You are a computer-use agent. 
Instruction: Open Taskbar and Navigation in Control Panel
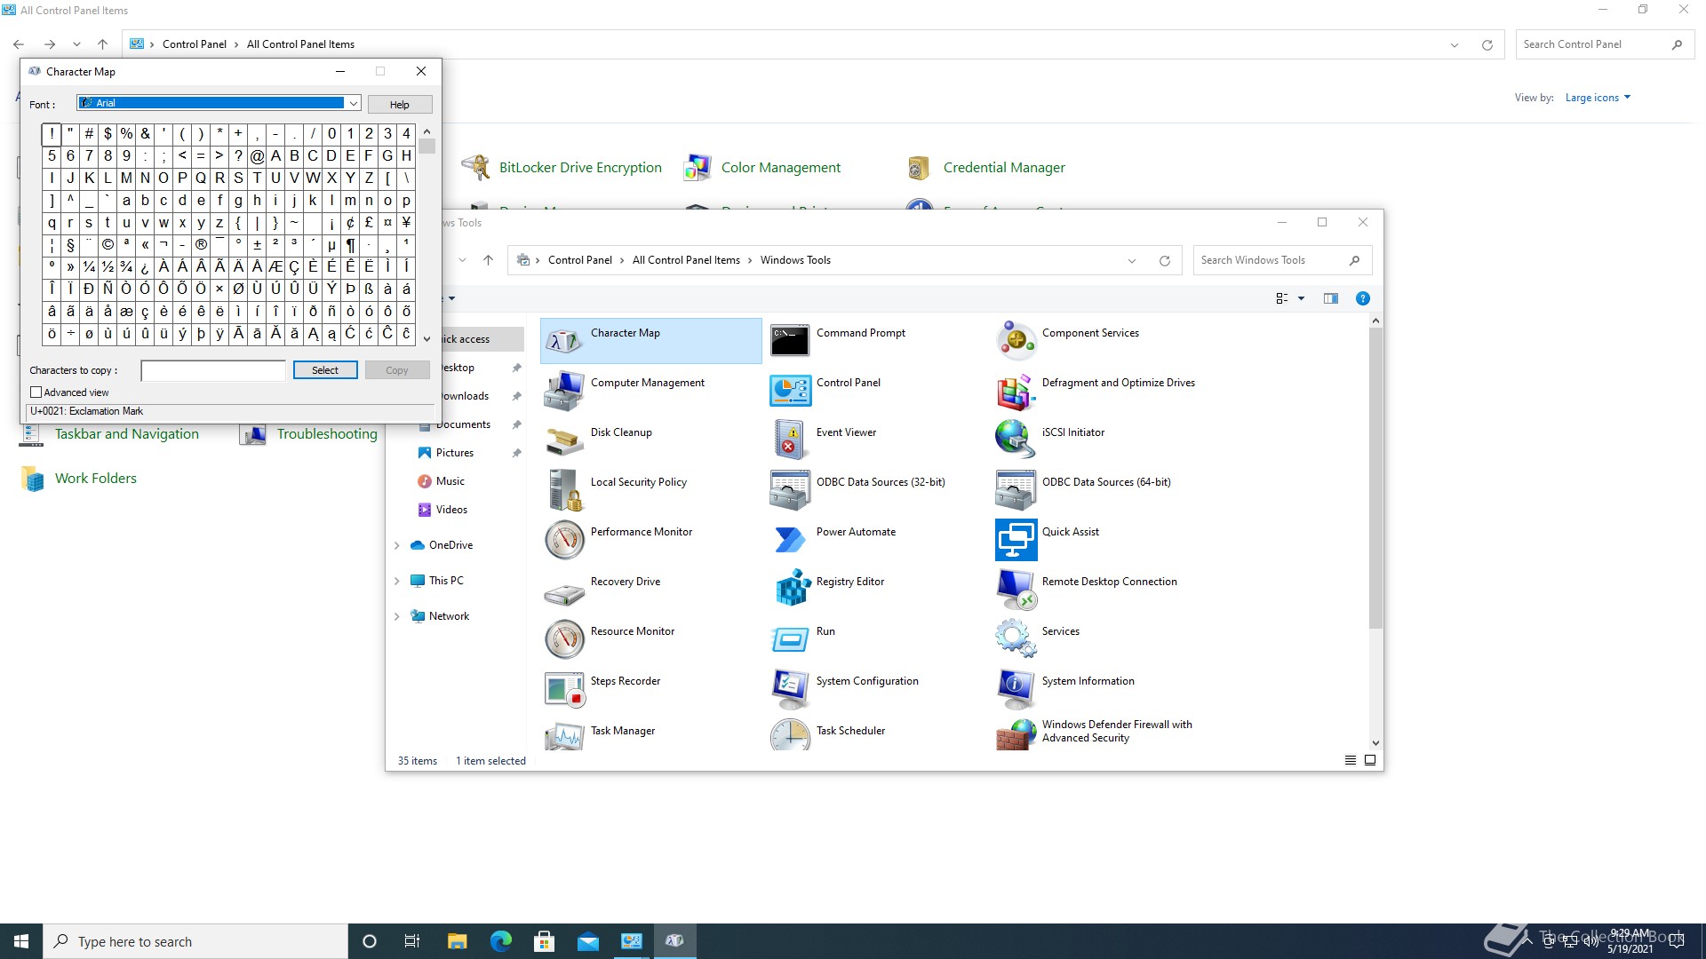(x=127, y=433)
